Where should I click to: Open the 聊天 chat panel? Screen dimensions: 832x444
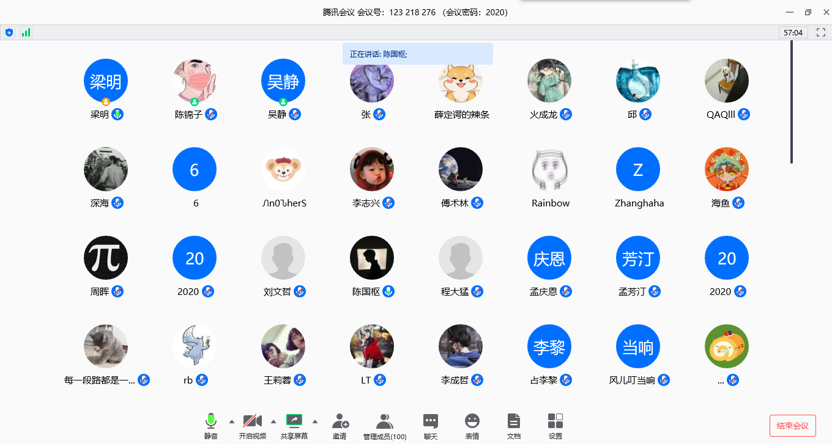[431, 421]
